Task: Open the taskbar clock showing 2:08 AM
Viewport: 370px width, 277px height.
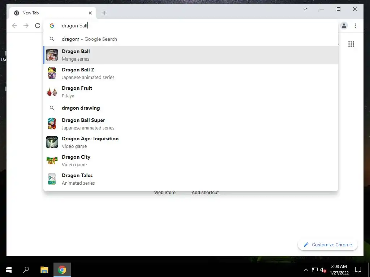Action: tap(339, 270)
